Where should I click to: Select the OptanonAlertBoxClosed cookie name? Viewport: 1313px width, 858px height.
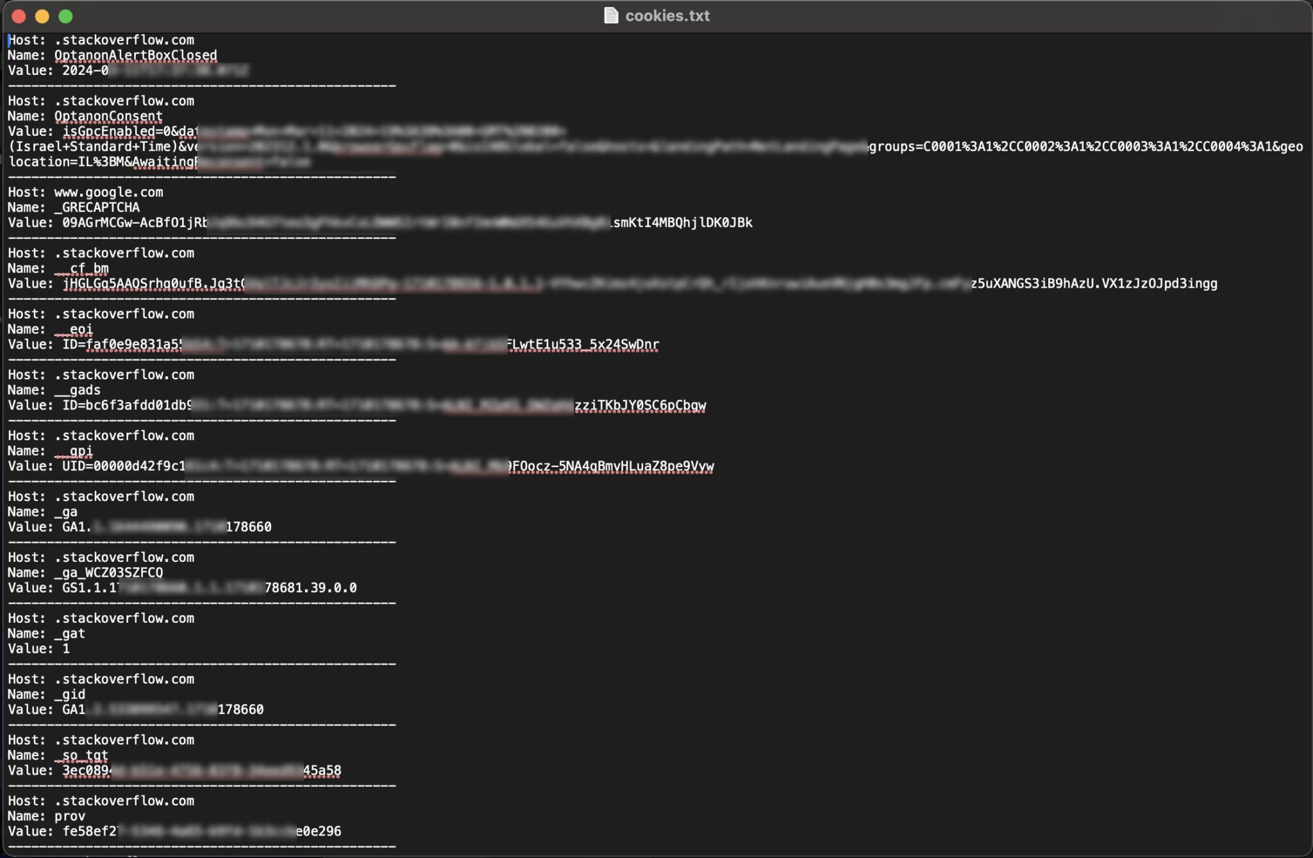coord(135,55)
